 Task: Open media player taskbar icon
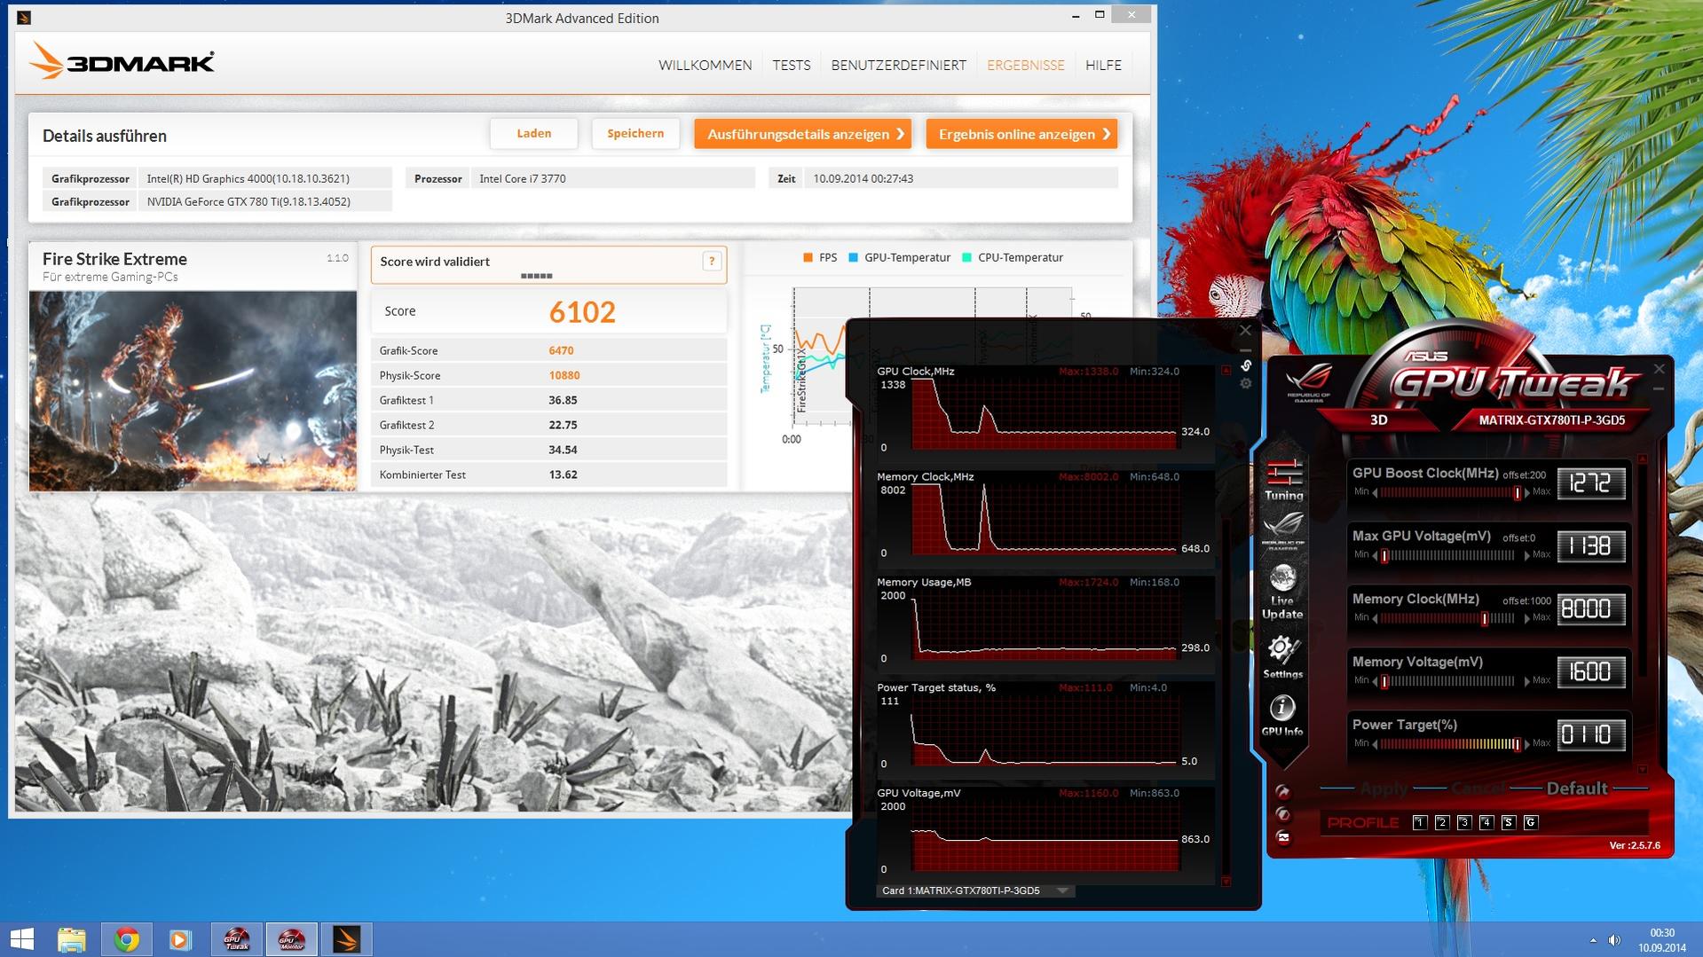[180, 939]
